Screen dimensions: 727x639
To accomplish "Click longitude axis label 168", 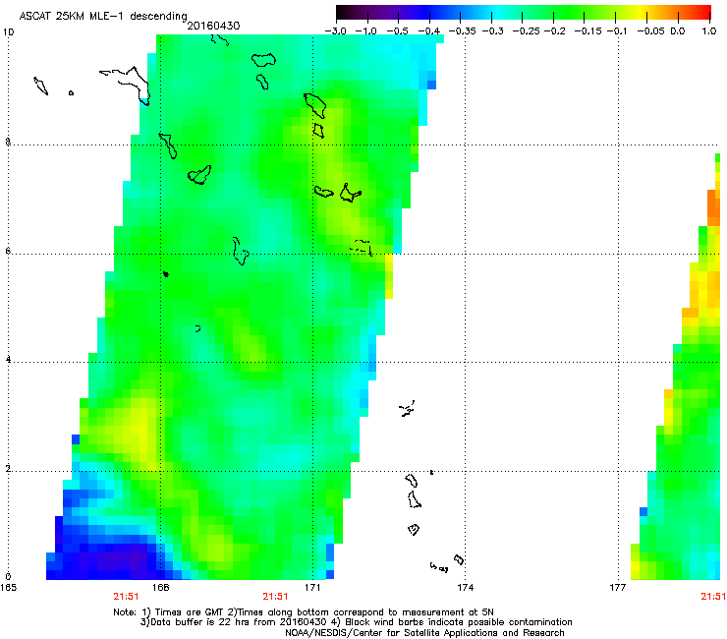I will [x=160, y=588].
